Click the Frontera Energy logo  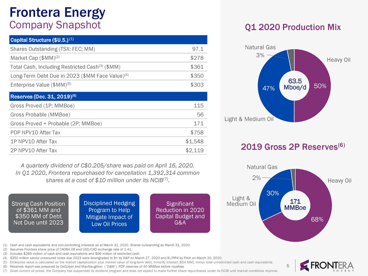[327, 266]
